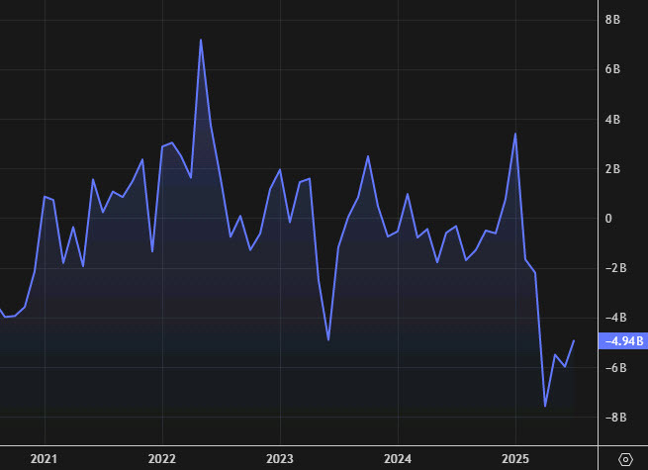This screenshot has width=648, height=470.
Task: Select the -4.94B current value label
Action: point(623,341)
